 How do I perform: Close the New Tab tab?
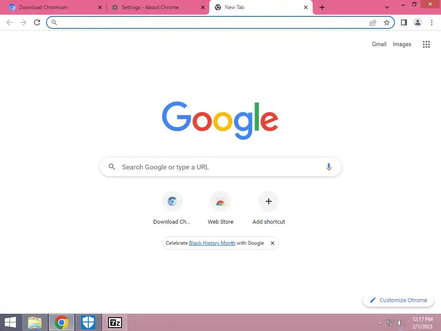coord(306,7)
